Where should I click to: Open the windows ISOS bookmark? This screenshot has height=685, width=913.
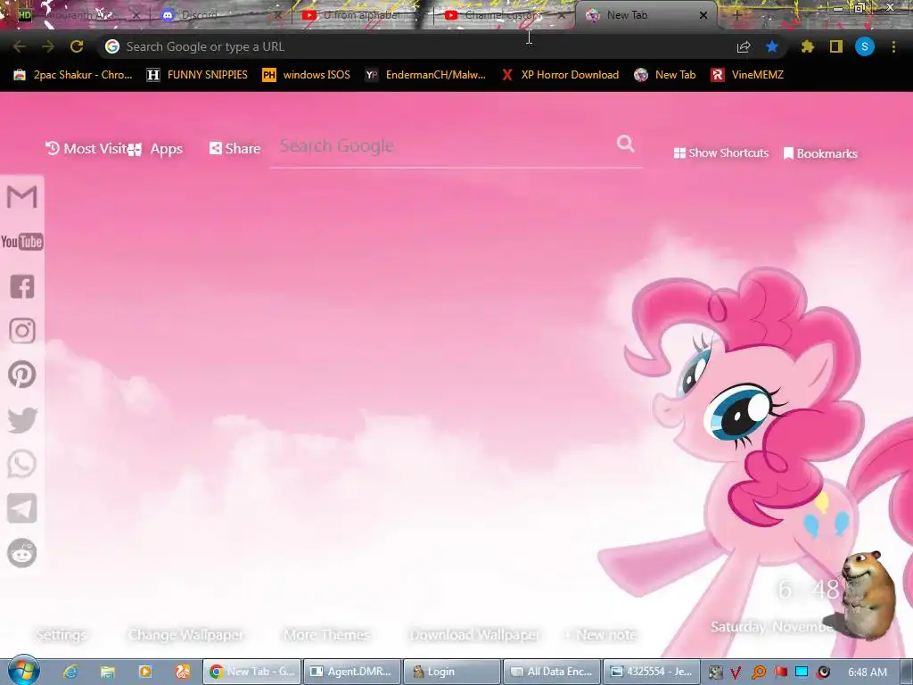307,75
